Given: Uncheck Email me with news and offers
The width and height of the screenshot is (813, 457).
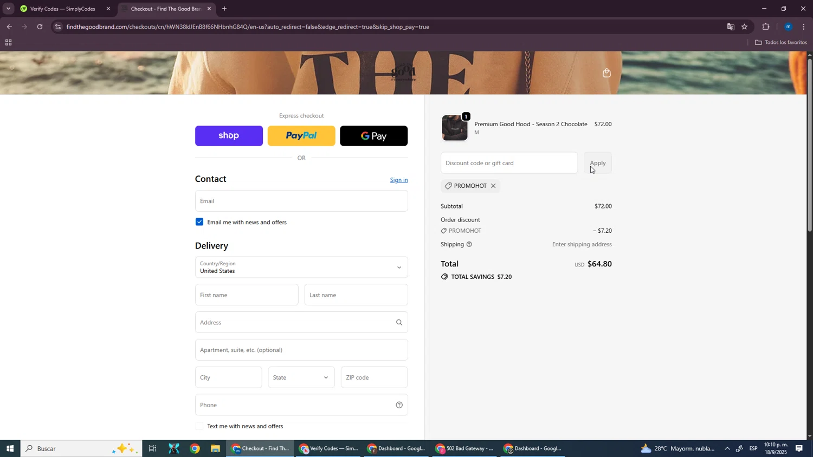Looking at the screenshot, I should coord(199,222).
